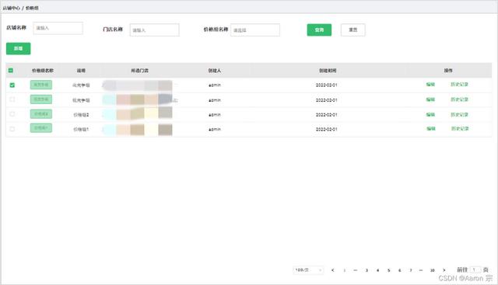Select page 7 in the pagination
The height and width of the screenshot is (285, 498).
411,270
